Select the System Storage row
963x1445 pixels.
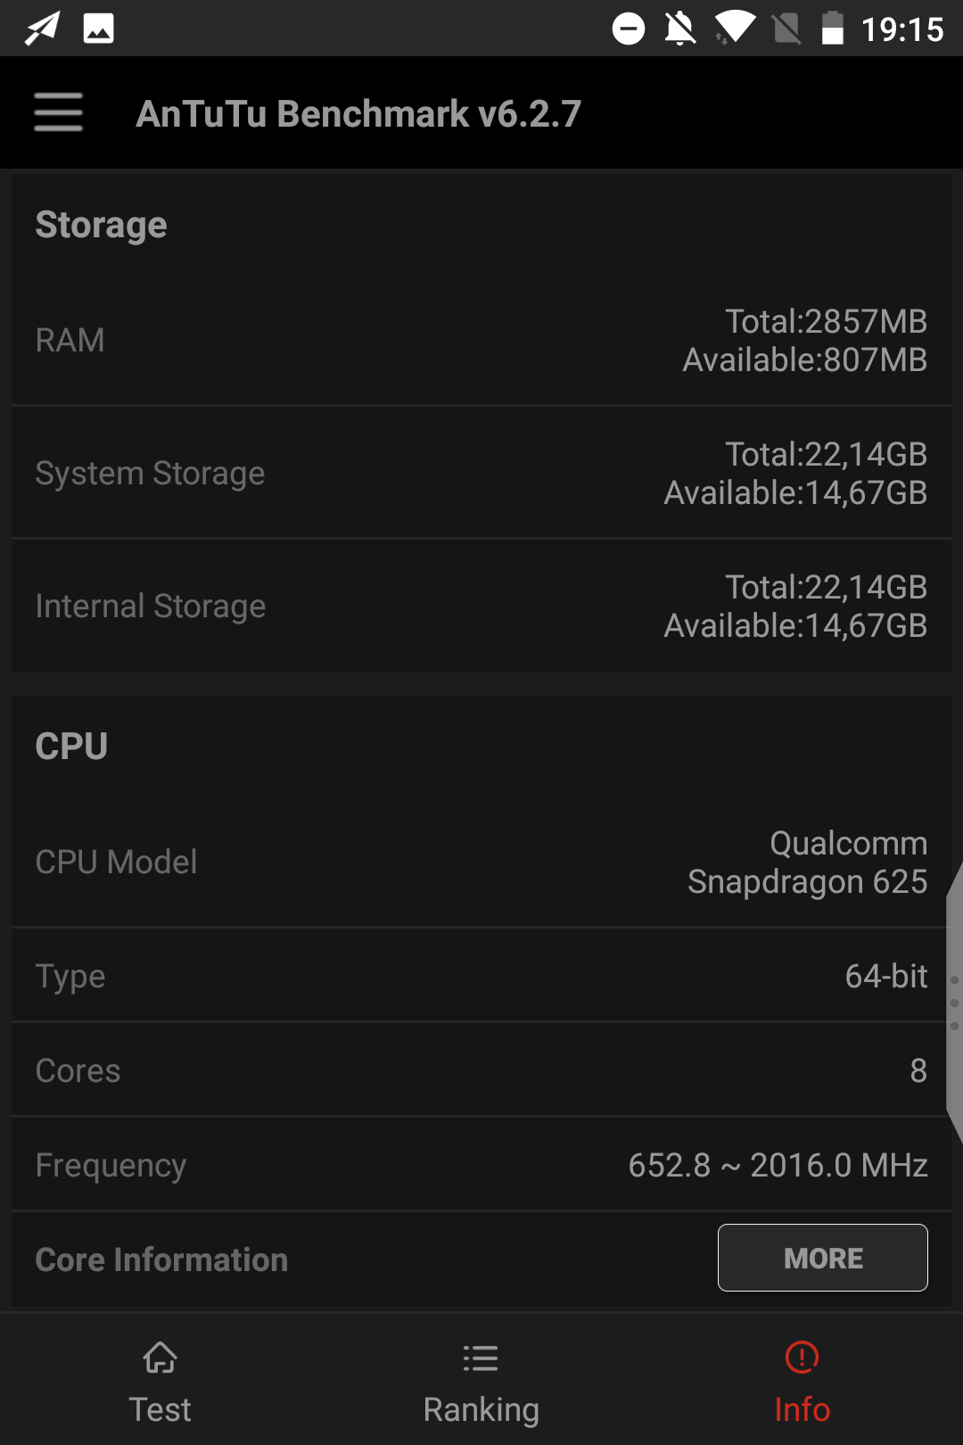coord(481,473)
